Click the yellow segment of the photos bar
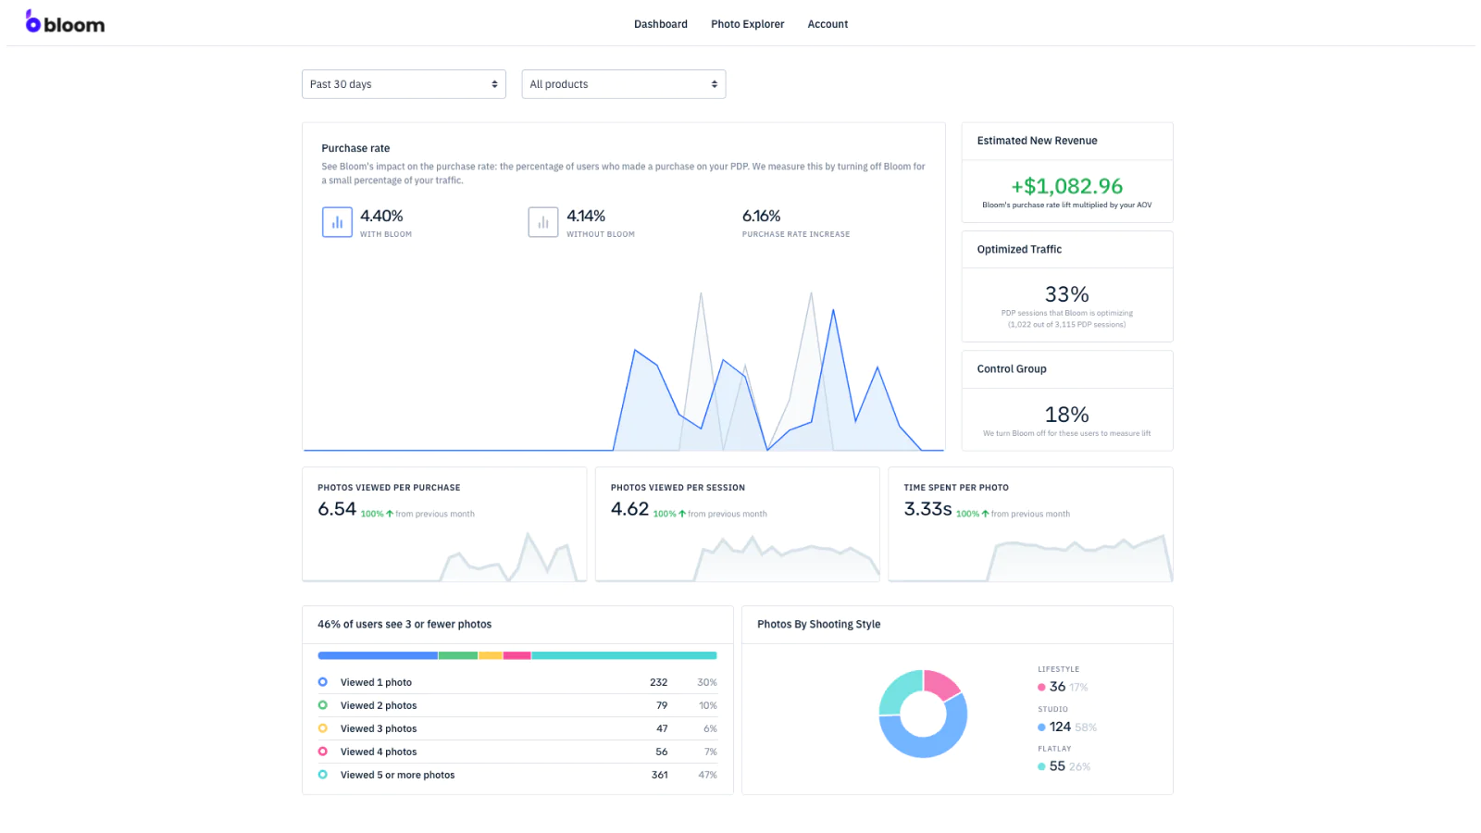This screenshot has height=833, width=1481. tap(491, 655)
